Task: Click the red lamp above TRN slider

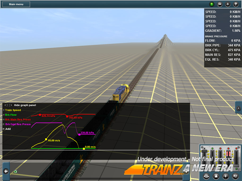Action: tap(228, 148)
